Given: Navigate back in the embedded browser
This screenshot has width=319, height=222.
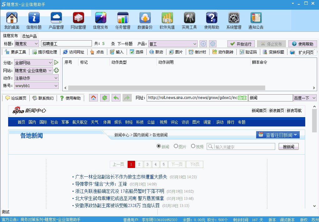Looking at the screenshot, I should point(116,98).
